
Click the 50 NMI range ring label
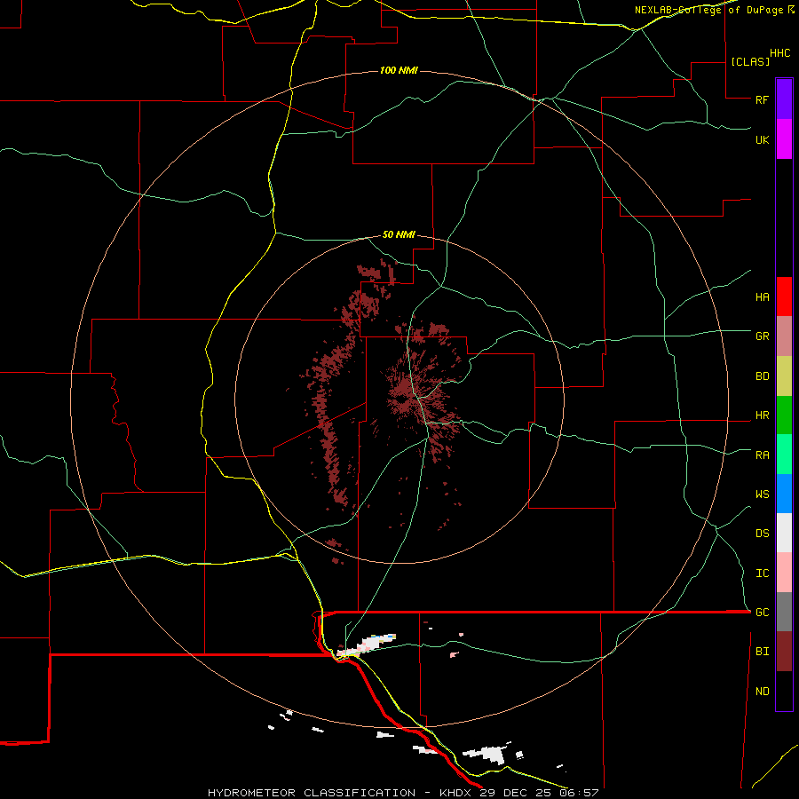(399, 234)
